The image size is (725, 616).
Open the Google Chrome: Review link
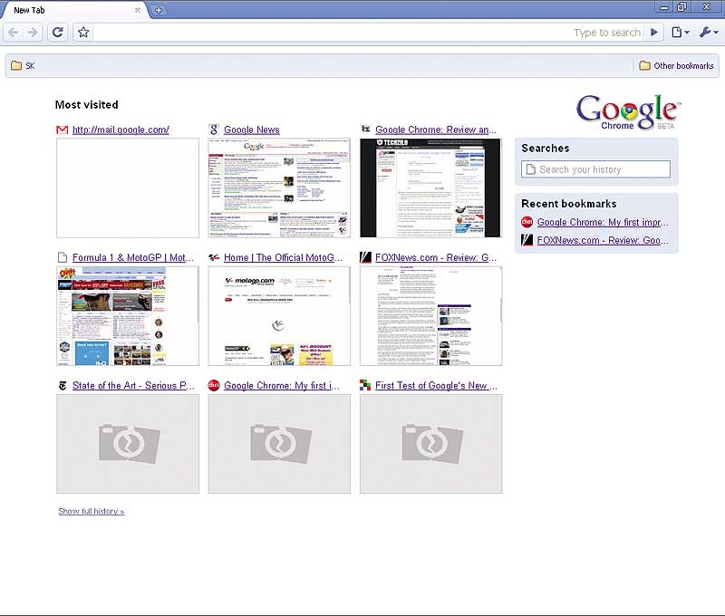click(x=436, y=130)
